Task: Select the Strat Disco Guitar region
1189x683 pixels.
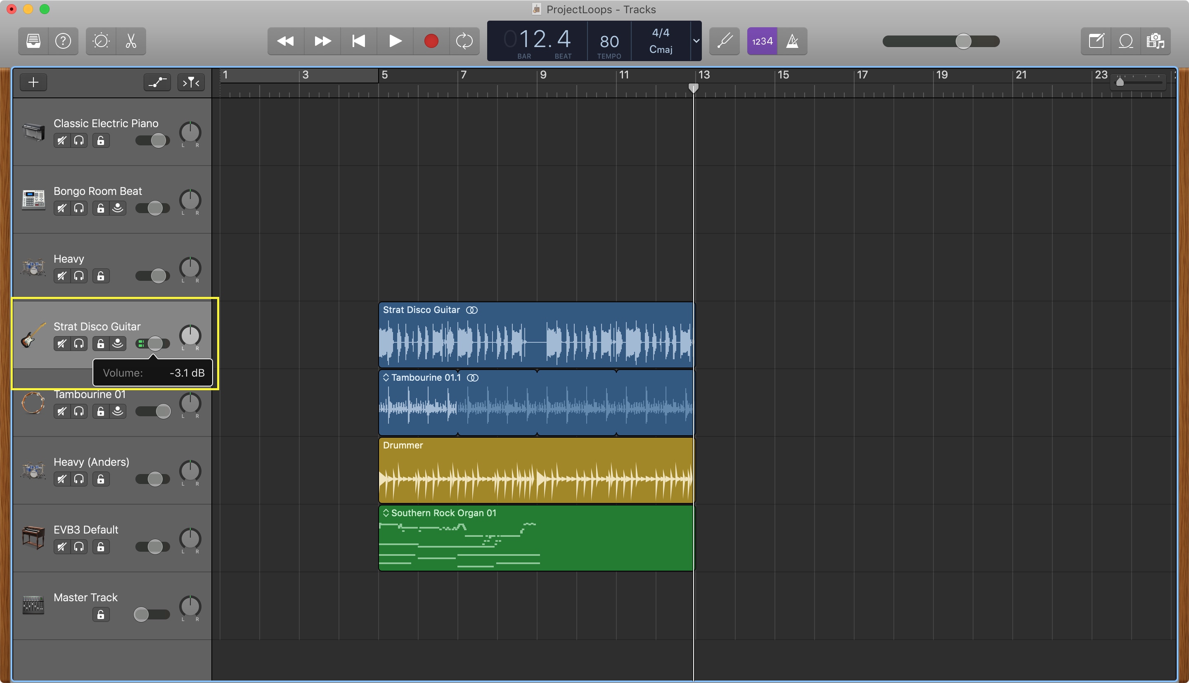Action: (536, 335)
